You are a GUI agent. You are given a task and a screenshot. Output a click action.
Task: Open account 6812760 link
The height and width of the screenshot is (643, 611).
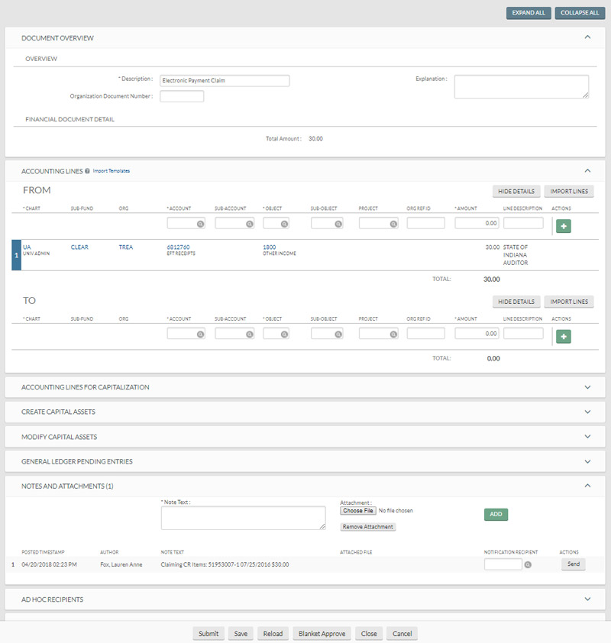point(178,247)
